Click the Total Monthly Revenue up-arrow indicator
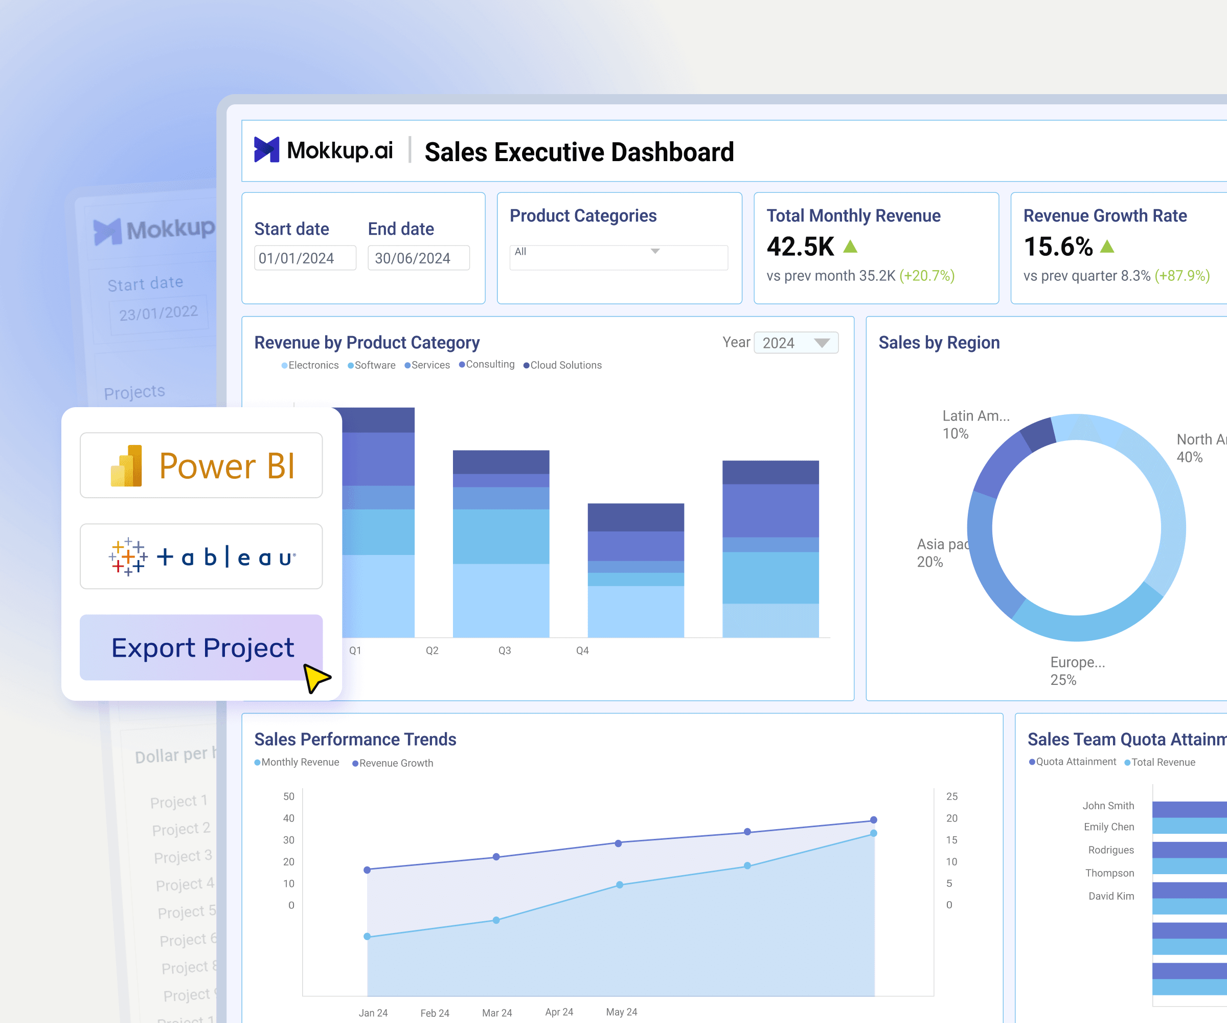The image size is (1227, 1023). pos(851,246)
